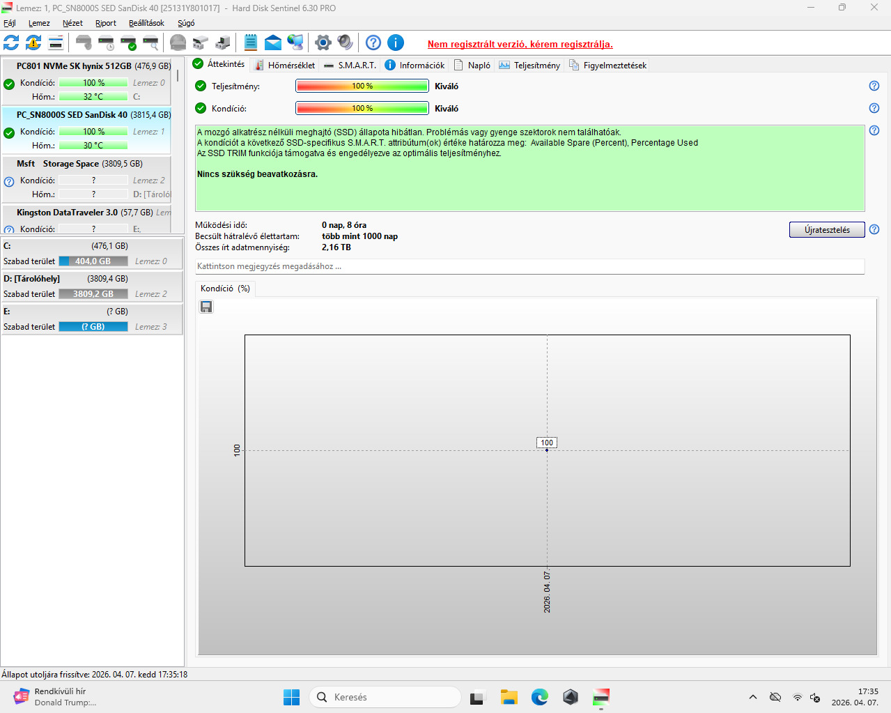Image resolution: width=891 pixels, height=713 pixels.
Task: Click the Kattintson megjegyzés megadásához comment field
Action: (529, 266)
